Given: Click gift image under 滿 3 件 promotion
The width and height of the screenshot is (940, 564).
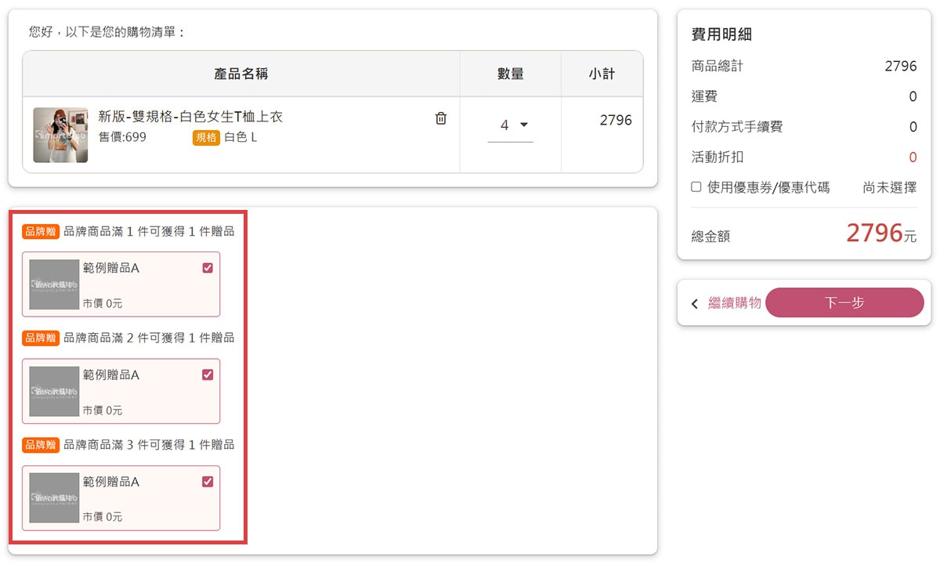Looking at the screenshot, I should [x=54, y=498].
